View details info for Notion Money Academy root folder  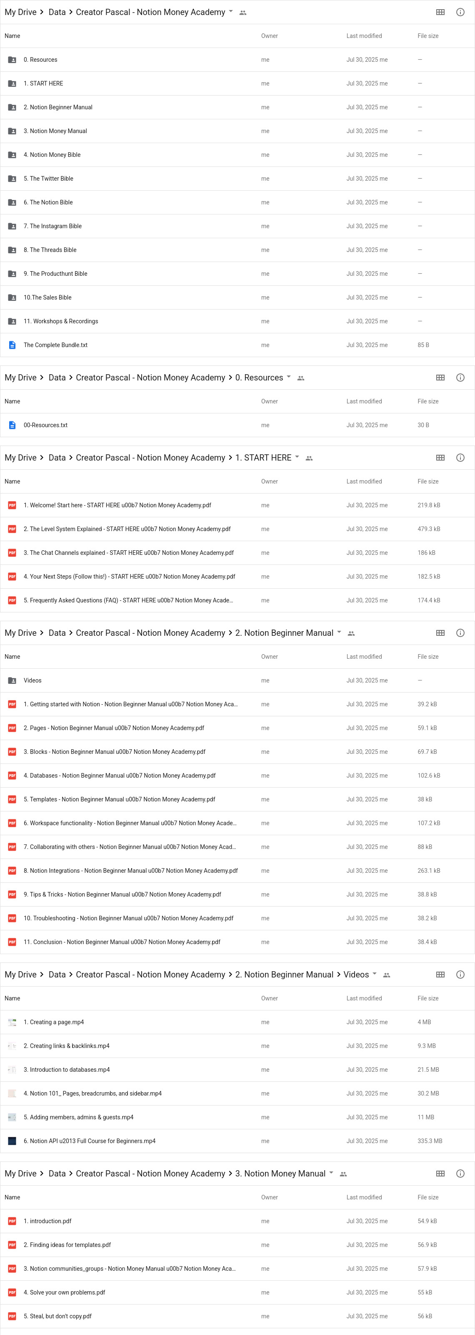(460, 13)
